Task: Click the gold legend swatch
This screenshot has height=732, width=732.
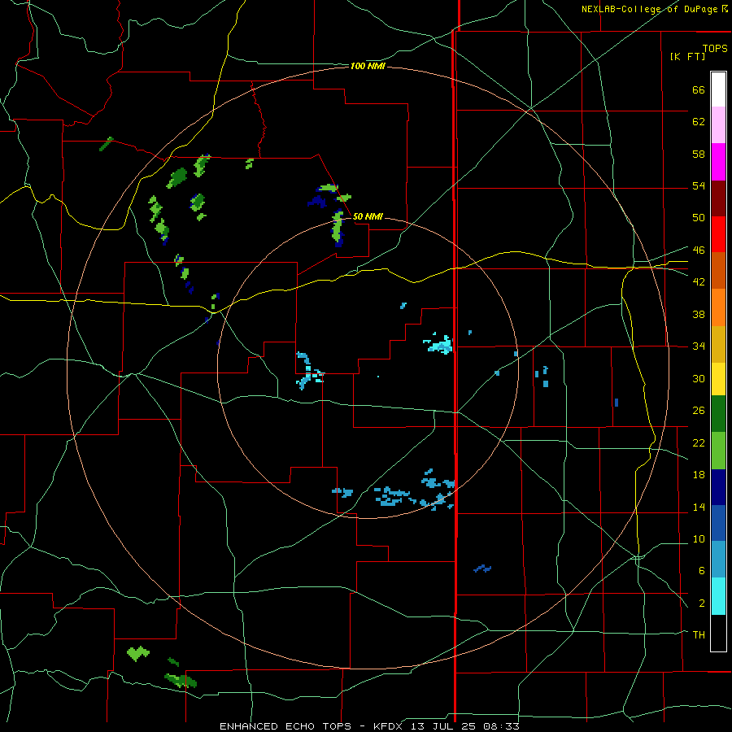Action: pos(718,344)
